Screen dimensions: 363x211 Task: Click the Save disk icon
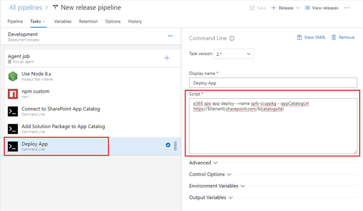click(x=252, y=8)
